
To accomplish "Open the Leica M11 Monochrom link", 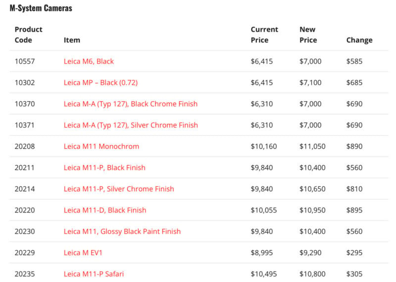I will (101, 147).
